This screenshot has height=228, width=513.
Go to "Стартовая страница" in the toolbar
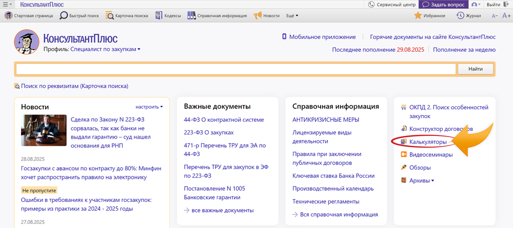click(x=29, y=15)
